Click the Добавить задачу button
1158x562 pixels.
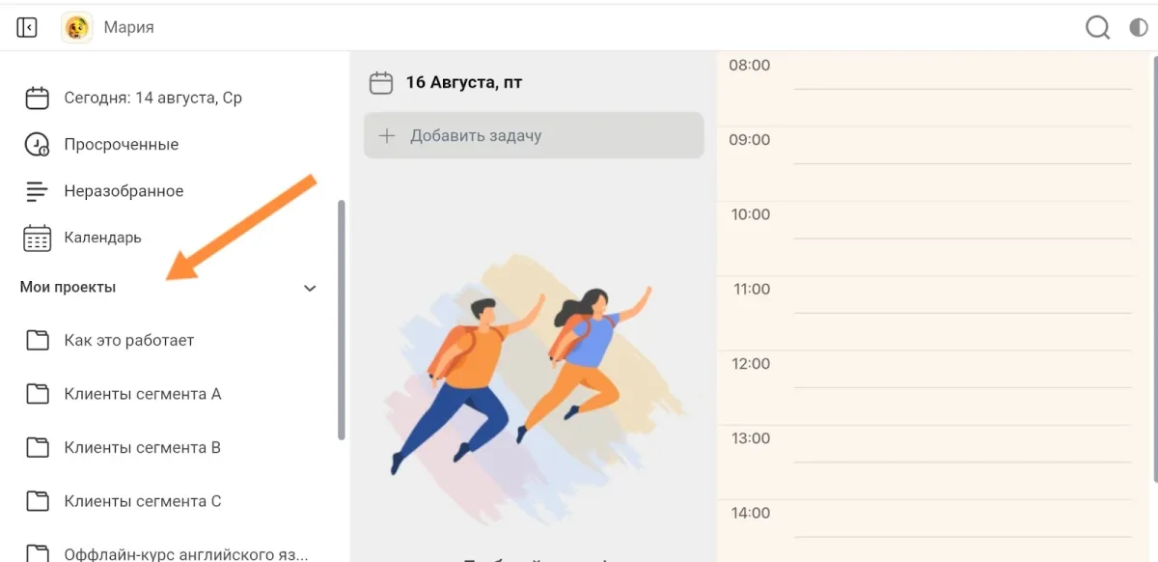534,136
